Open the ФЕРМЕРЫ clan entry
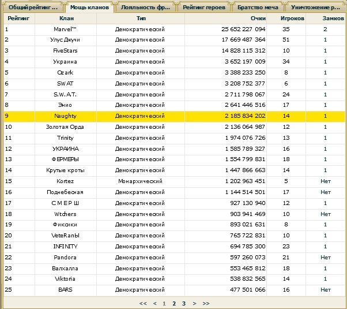 pos(65,159)
